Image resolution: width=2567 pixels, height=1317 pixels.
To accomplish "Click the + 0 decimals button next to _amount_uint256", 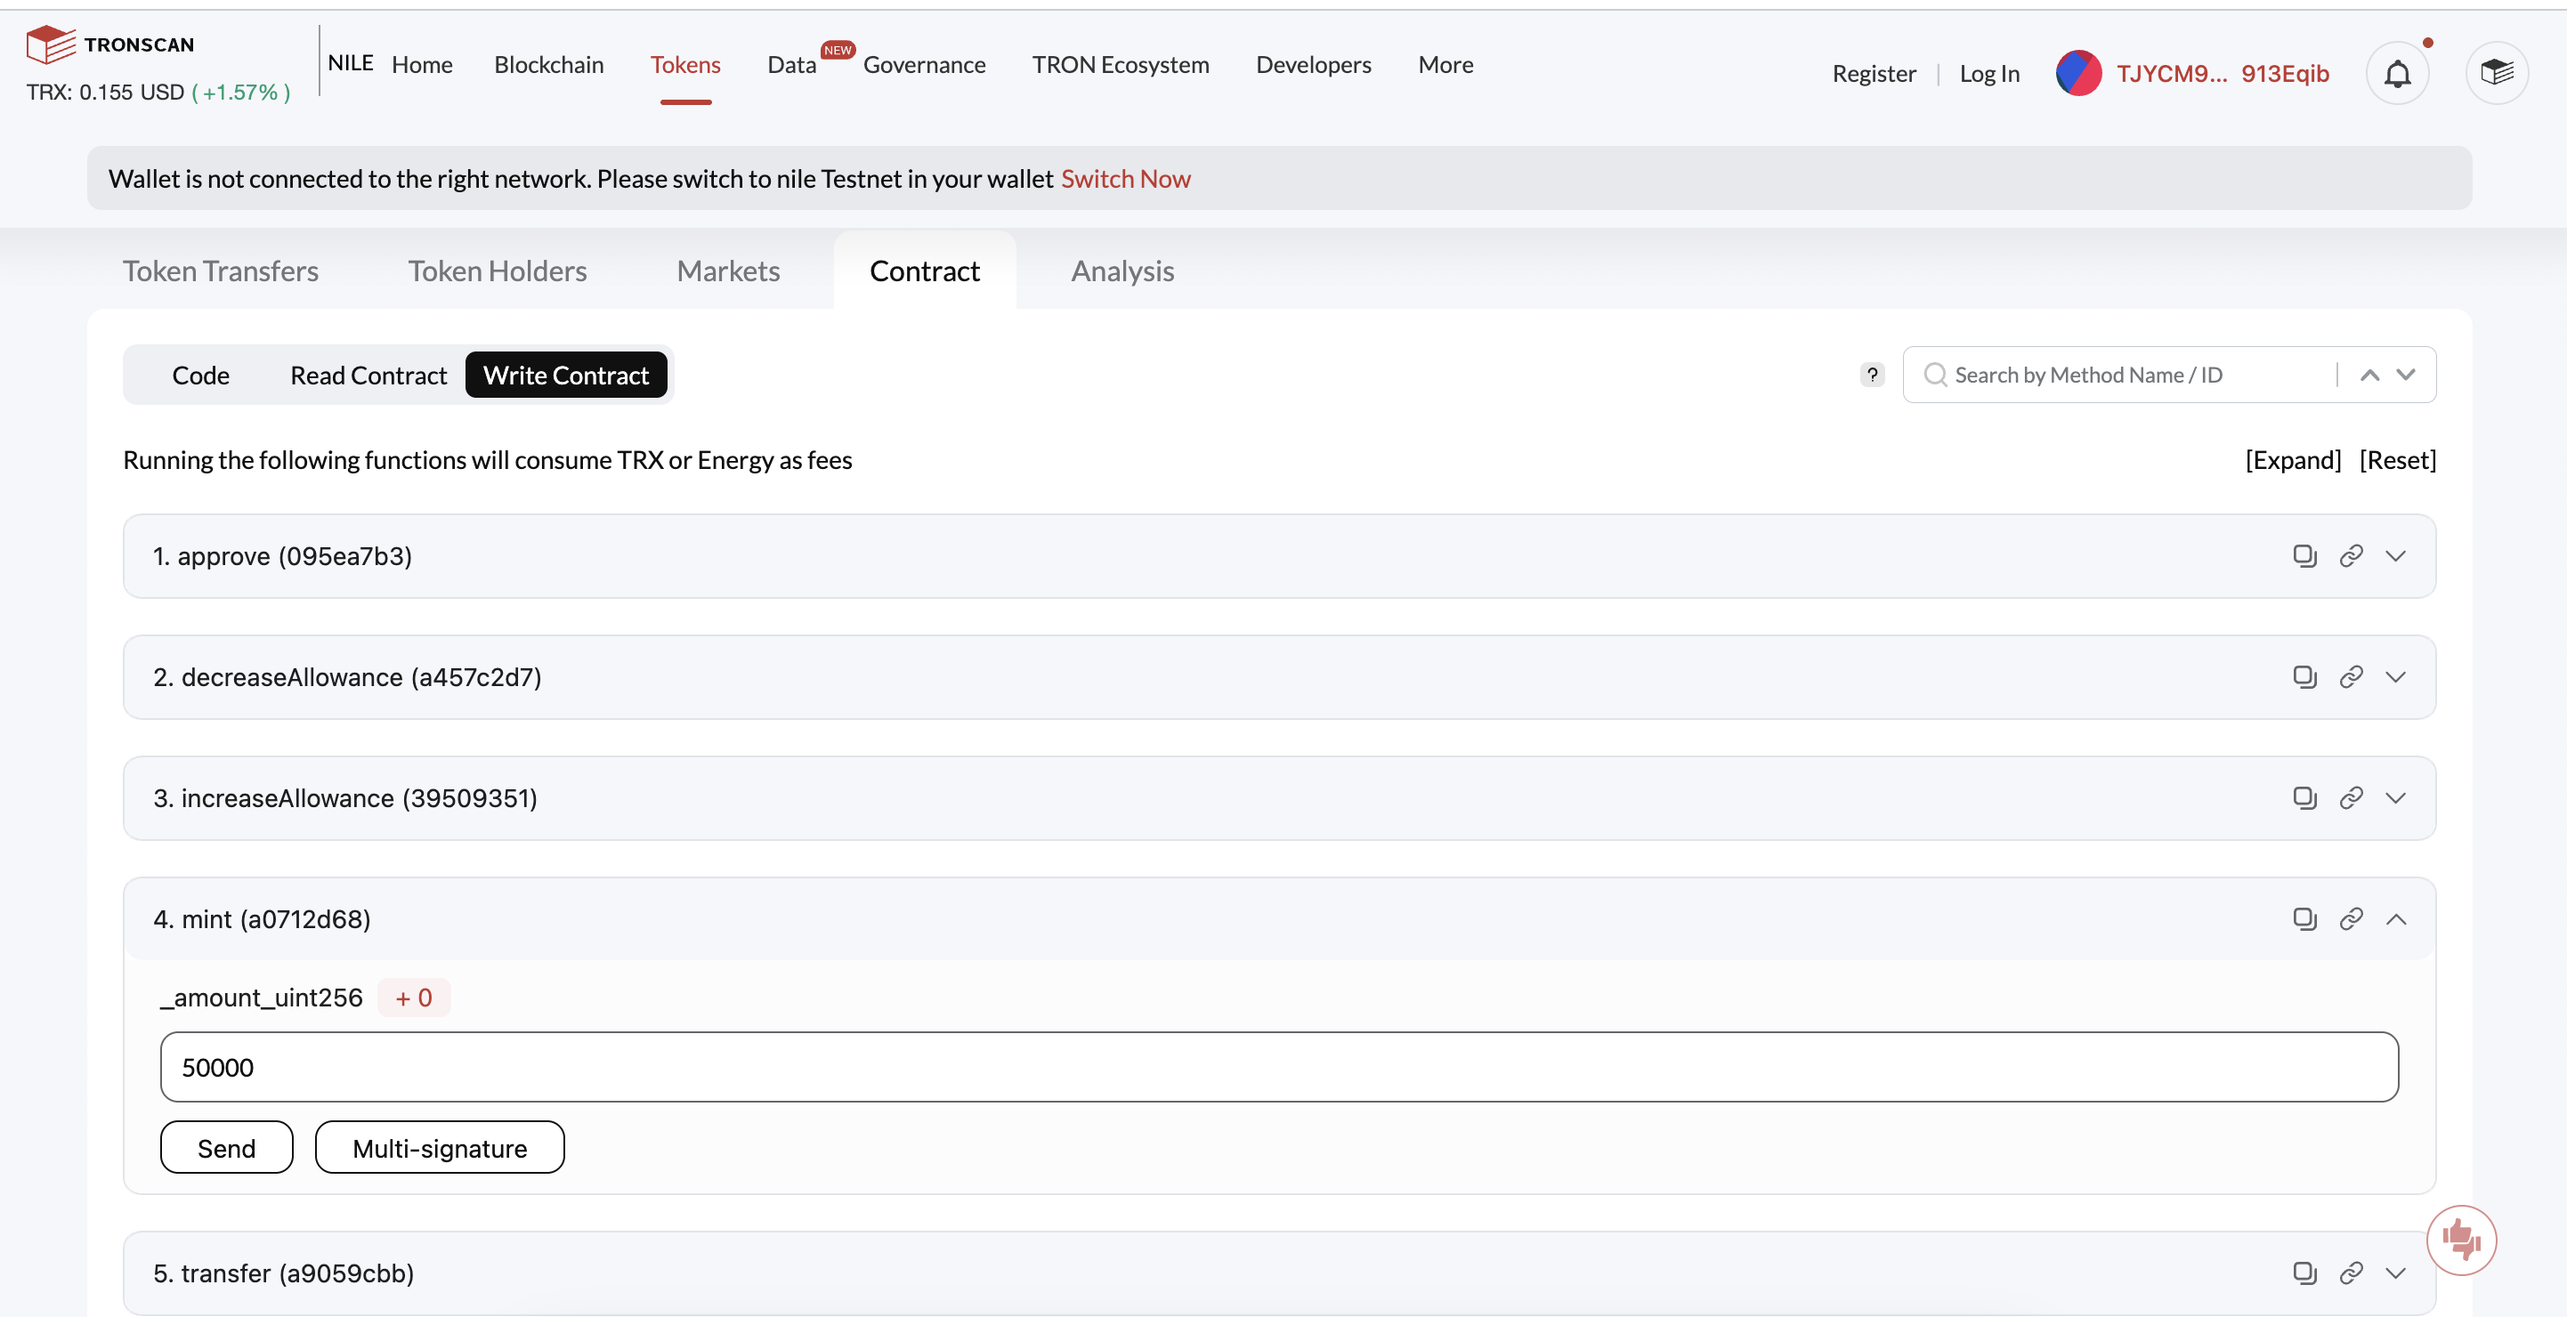I will point(414,998).
